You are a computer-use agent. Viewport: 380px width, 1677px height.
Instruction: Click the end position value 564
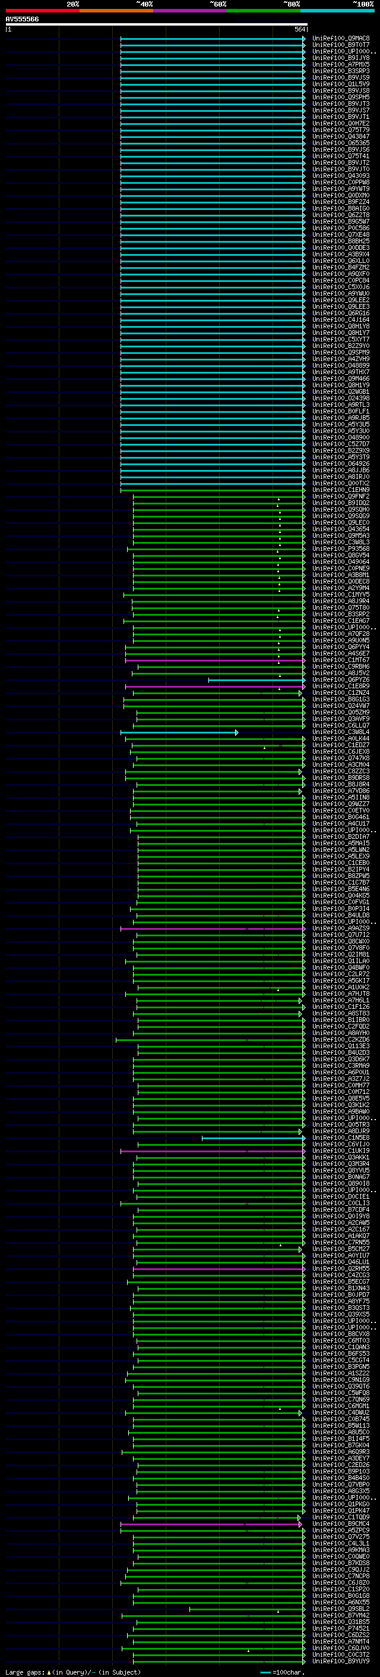pyautogui.click(x=299, y=29)
